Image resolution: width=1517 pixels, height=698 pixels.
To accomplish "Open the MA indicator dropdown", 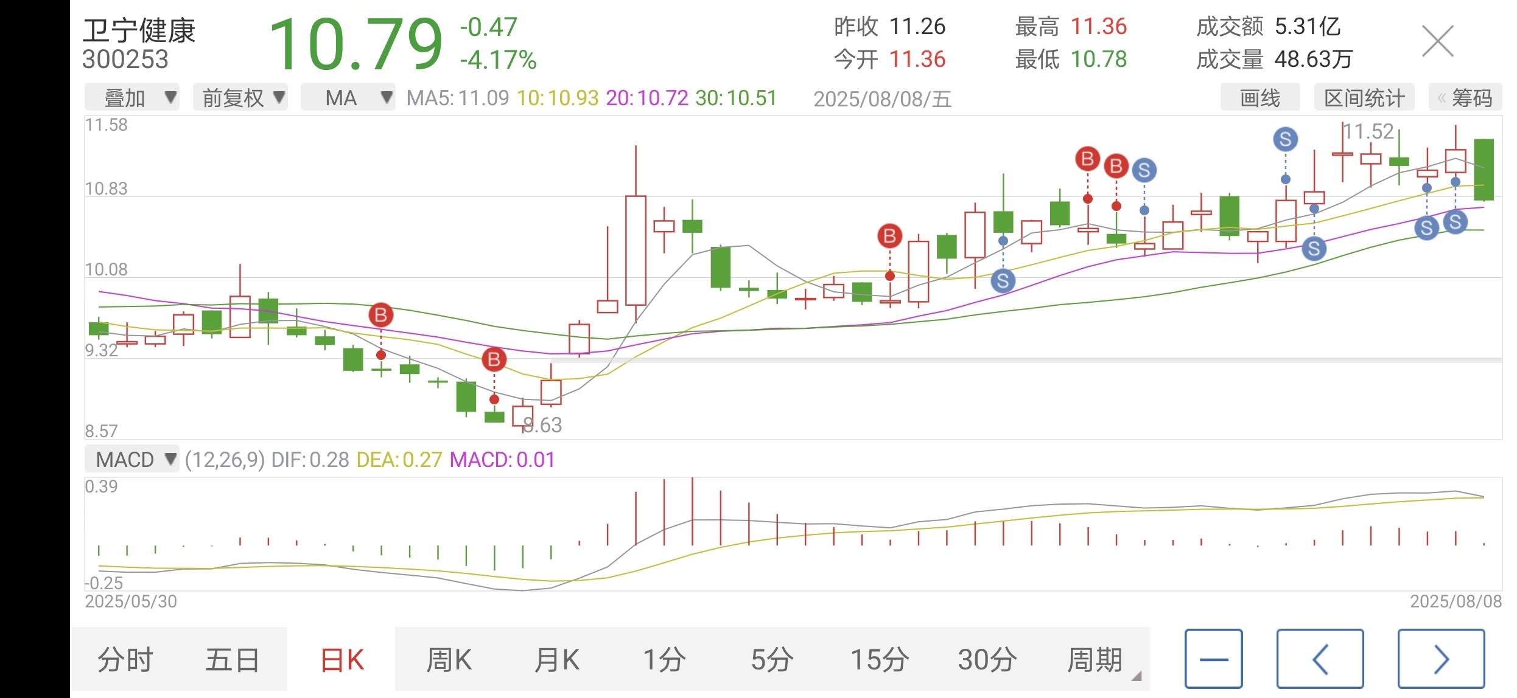I will click(348, 97).
